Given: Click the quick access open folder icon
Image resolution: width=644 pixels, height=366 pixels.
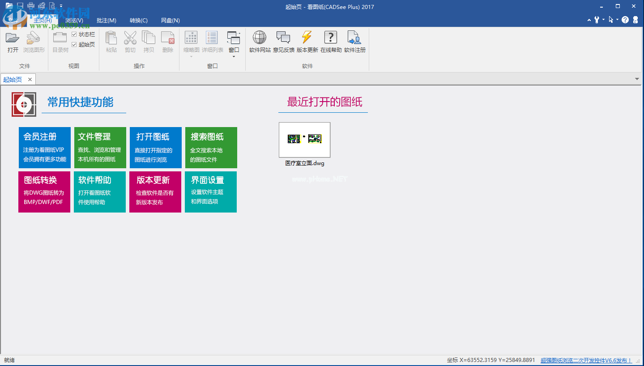Looking at the screenshot, I should coord(9,6).
